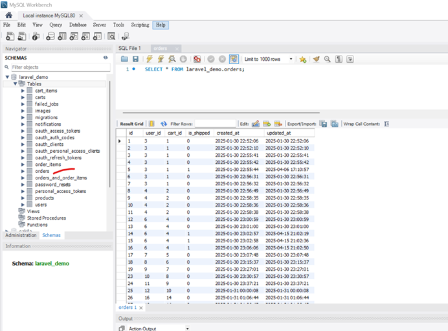The height and width of the screenshot is (331, 448).
Task: Delete selected rows icon in result toolbar
Action: pyautogui.click(x=278, y=124)
